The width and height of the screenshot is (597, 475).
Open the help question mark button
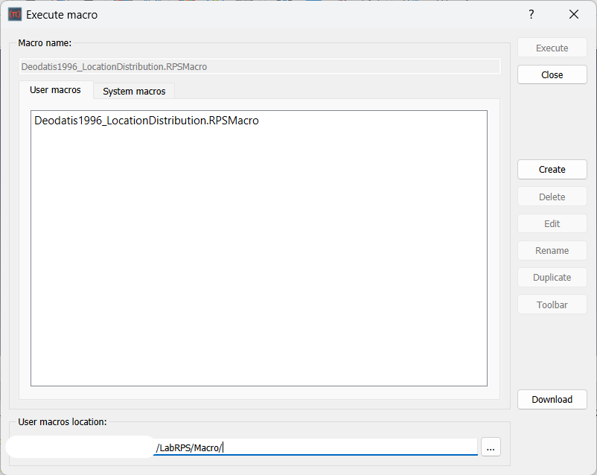coord(531,14)
